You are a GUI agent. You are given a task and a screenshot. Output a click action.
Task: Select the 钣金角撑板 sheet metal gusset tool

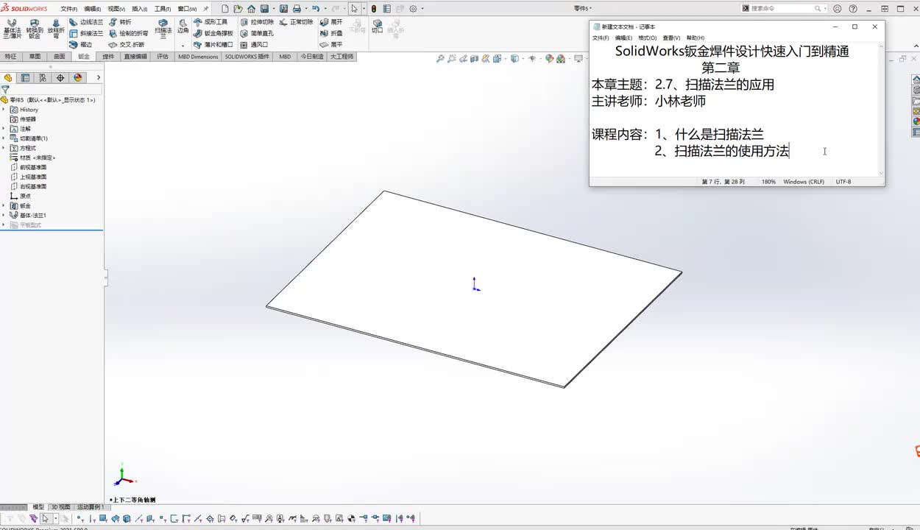[x=213, y=33]
